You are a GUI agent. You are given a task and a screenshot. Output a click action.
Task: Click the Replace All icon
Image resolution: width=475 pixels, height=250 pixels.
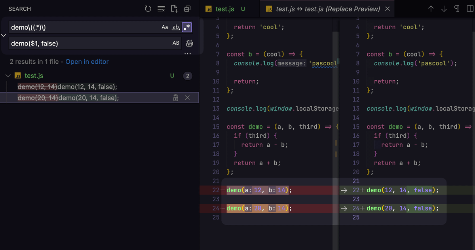point(189,43)
